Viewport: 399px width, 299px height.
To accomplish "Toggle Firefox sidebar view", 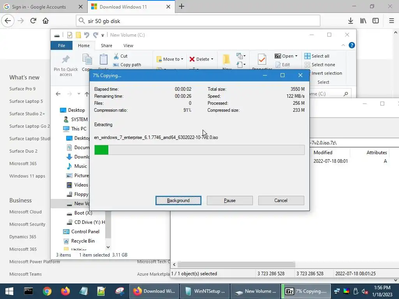I will [x=376, y=21].
